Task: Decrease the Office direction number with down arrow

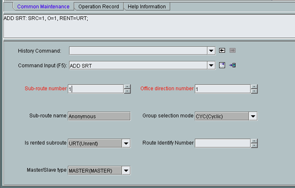Action: [254, 91]
